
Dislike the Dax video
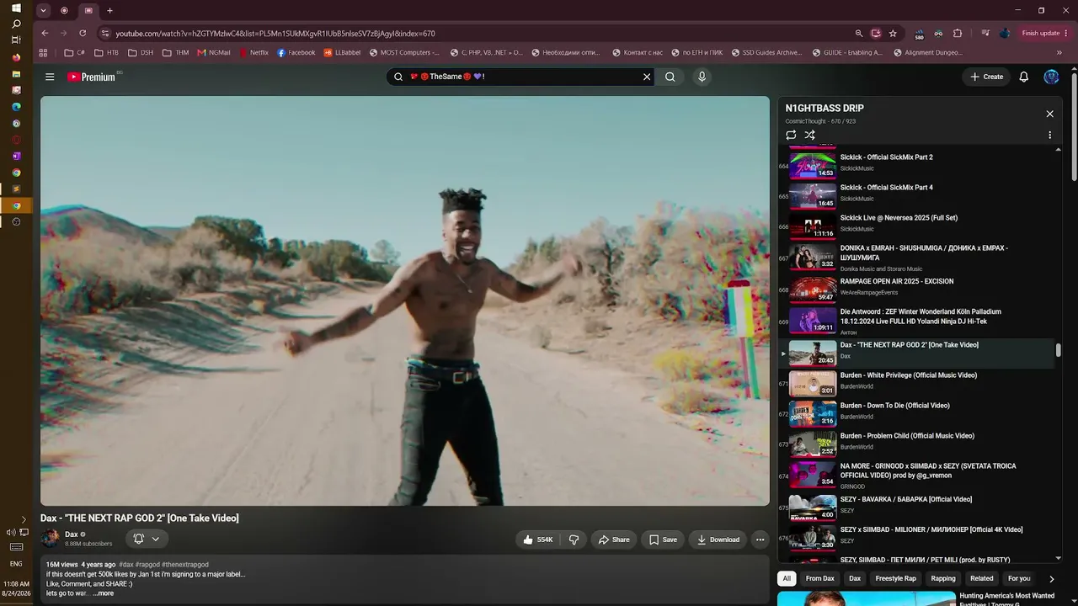click(574, 540)
